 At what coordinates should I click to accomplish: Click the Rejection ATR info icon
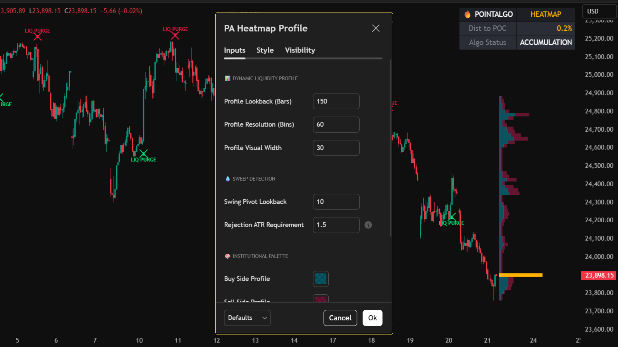point(368,225)
